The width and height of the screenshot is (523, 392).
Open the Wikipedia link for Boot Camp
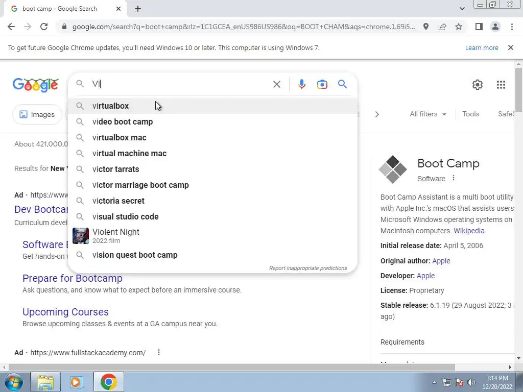469,231
